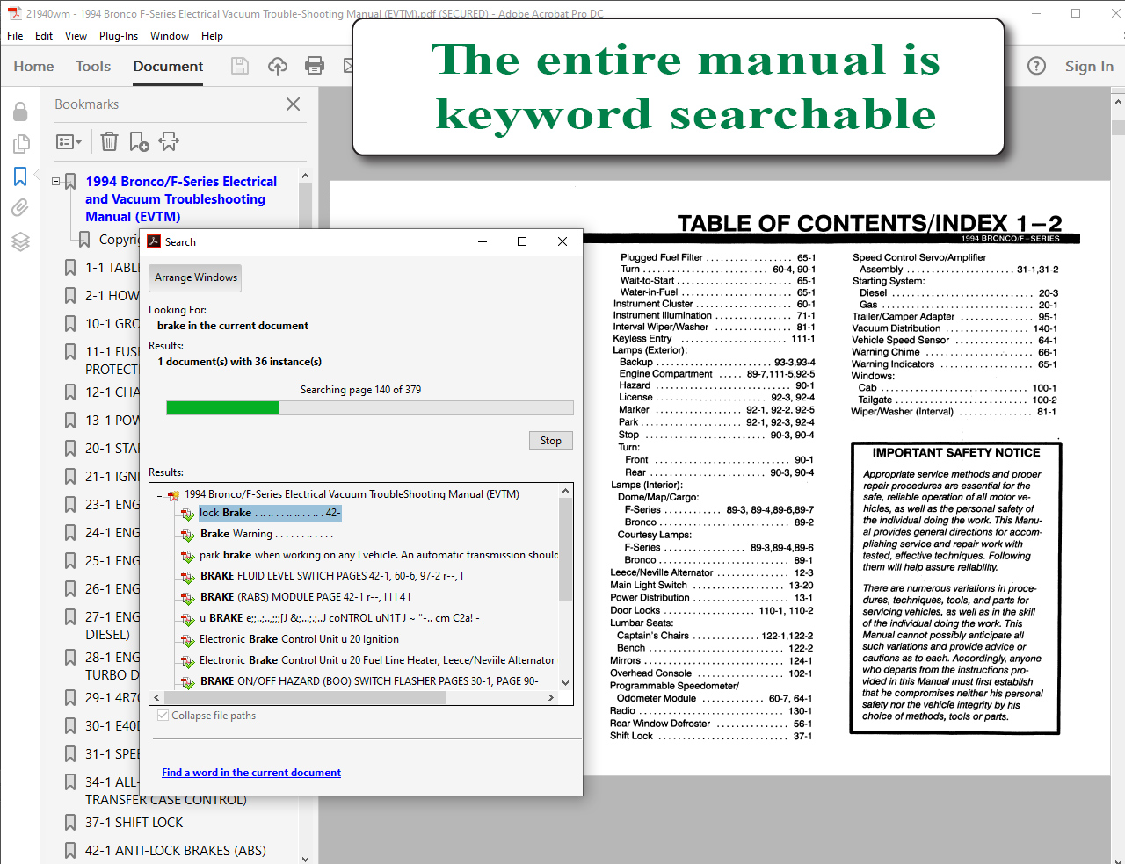Stop the running search
Viewport: 1125px width, 864px height.
tap(551, 441)
